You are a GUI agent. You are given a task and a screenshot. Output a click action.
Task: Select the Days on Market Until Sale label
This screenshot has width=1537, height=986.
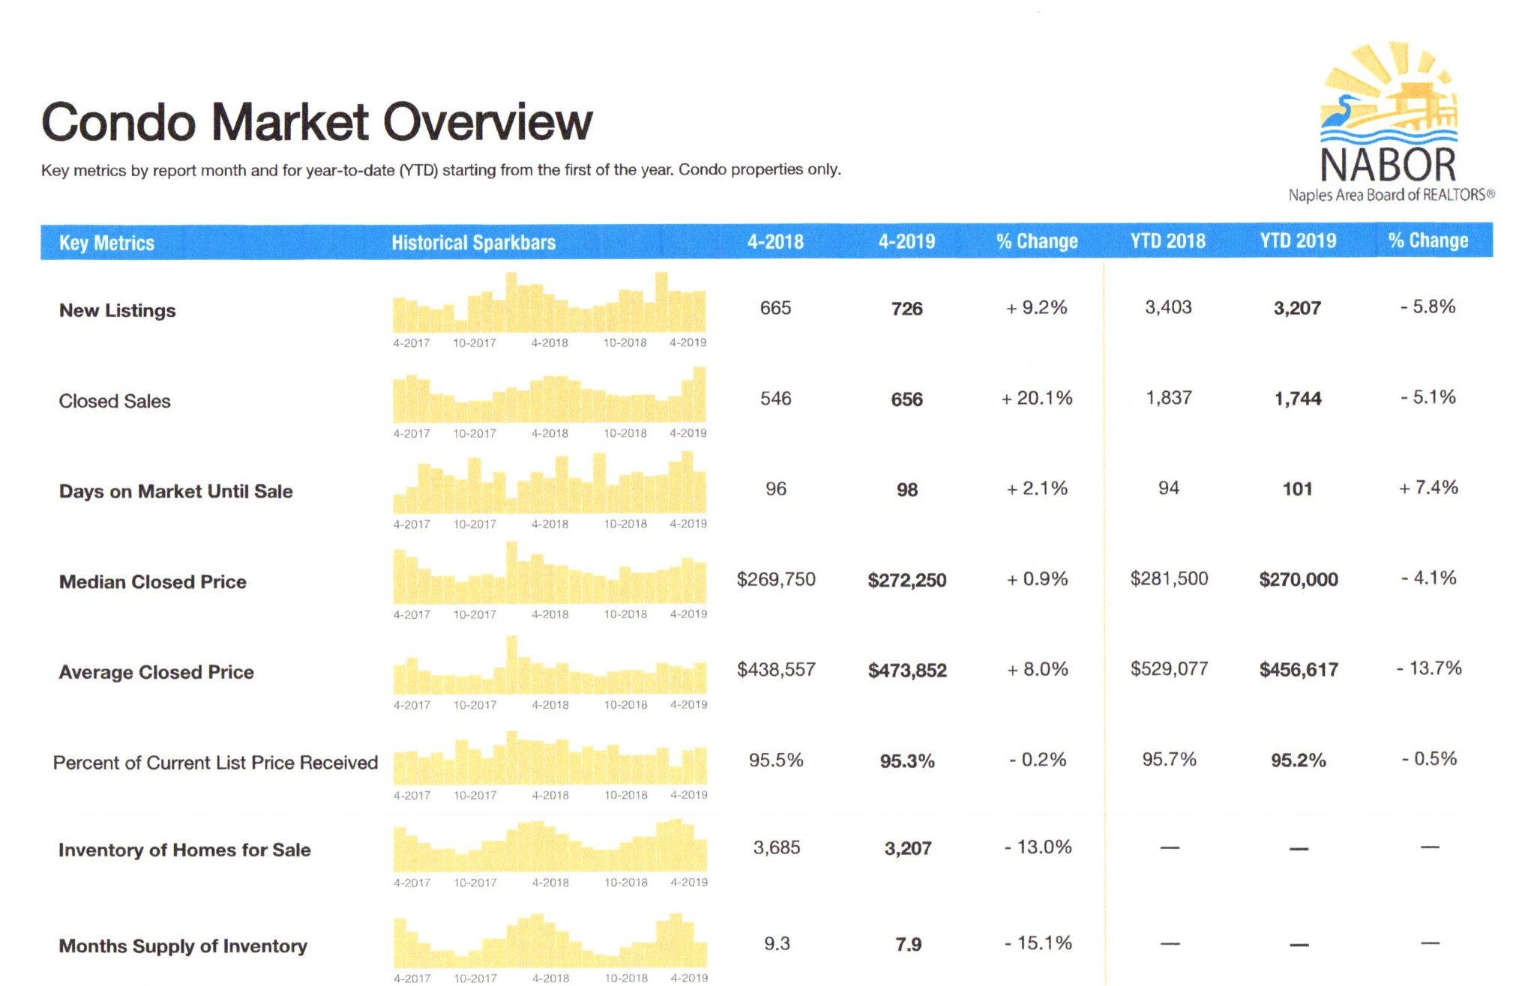click(x=175, y=492)
